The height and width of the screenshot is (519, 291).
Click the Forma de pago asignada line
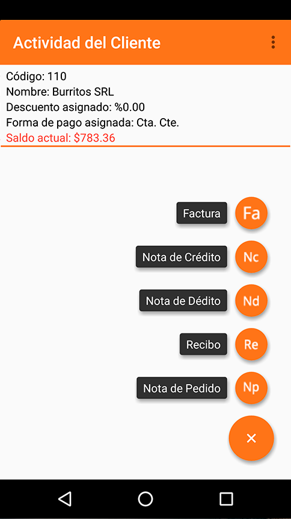[x=93, y=122]
